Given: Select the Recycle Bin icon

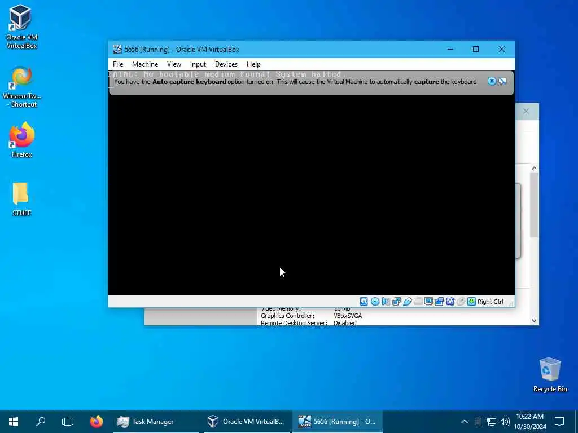Looking at the screenshot, I should (550, 375).
